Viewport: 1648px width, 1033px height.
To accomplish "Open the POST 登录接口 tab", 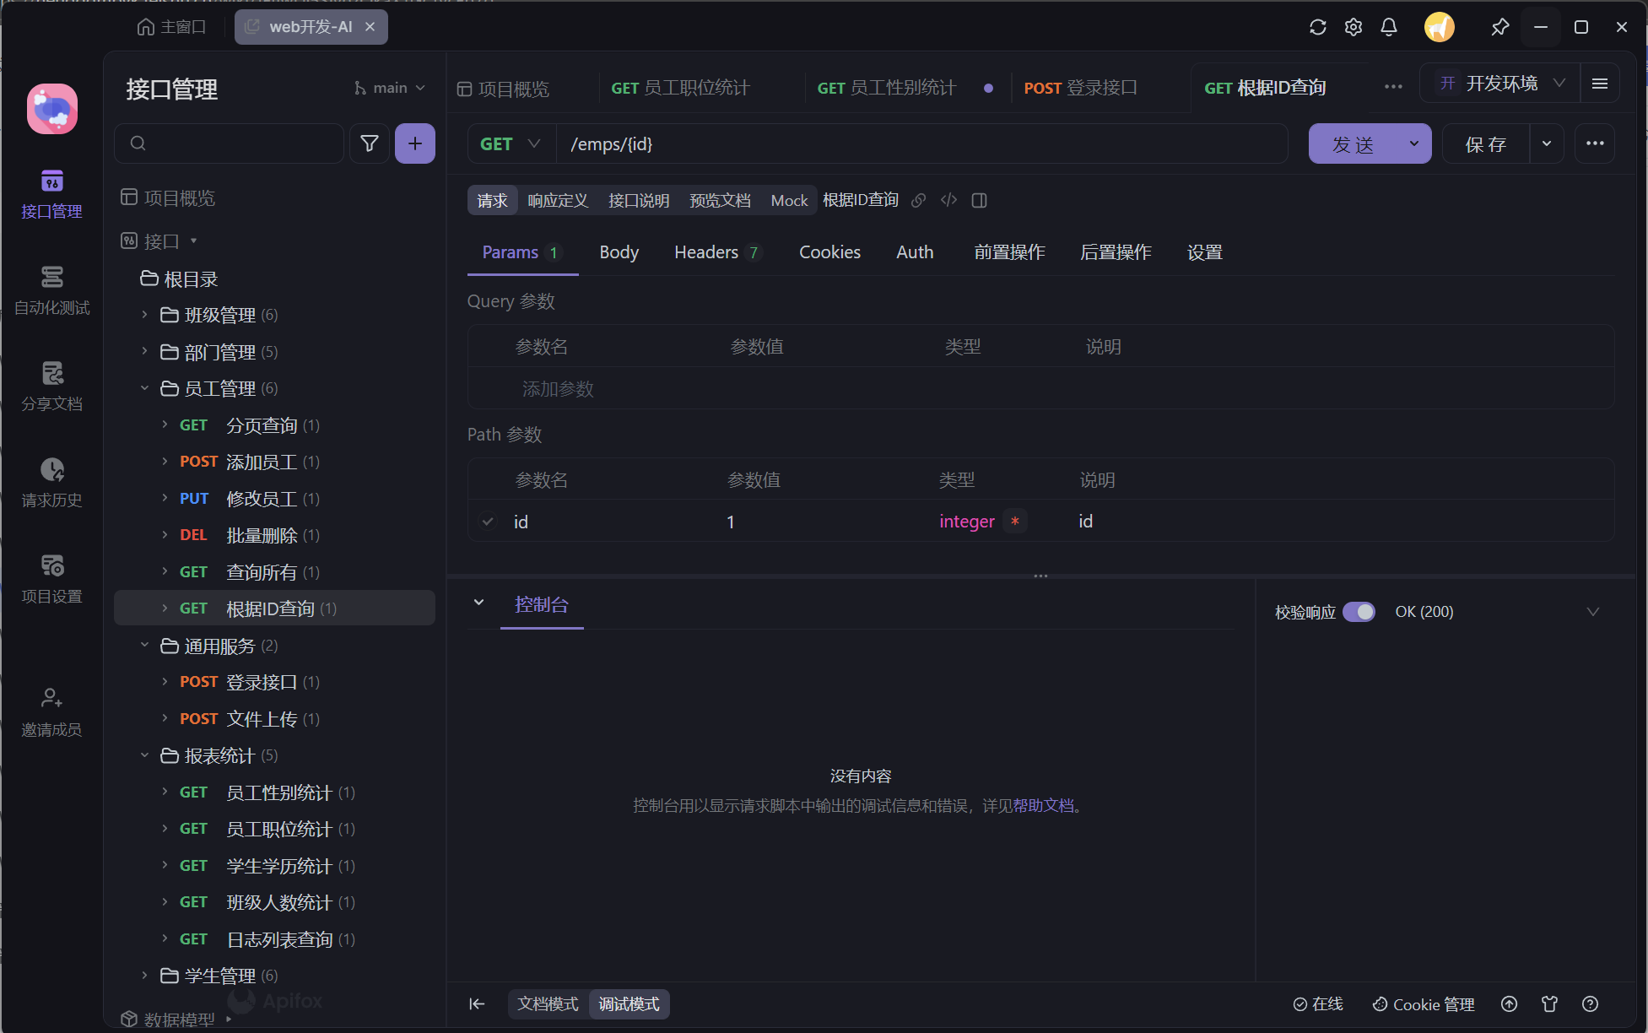I will pos(1080,88).
